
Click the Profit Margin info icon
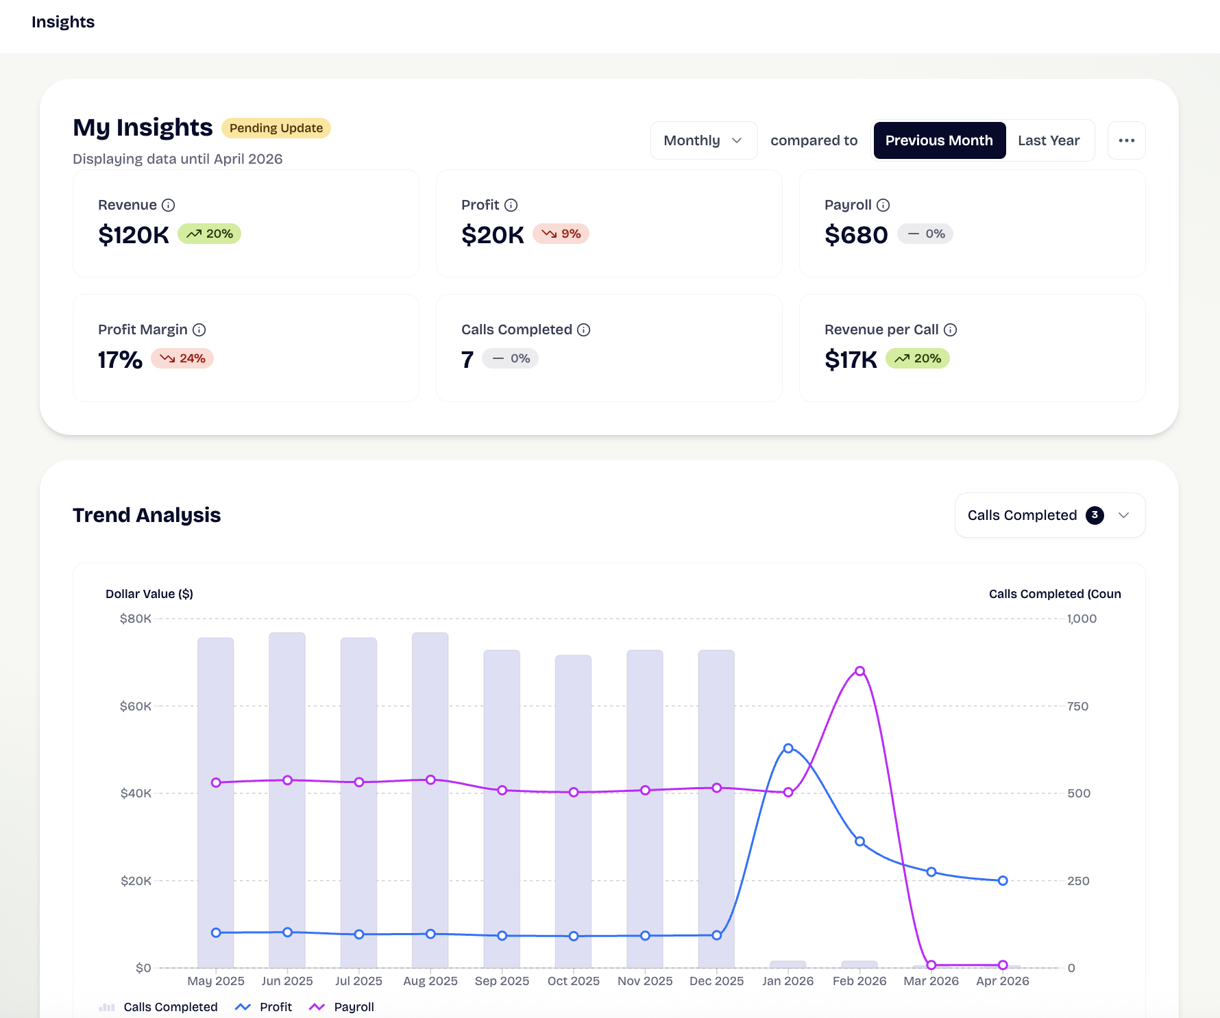click(199, 330)
